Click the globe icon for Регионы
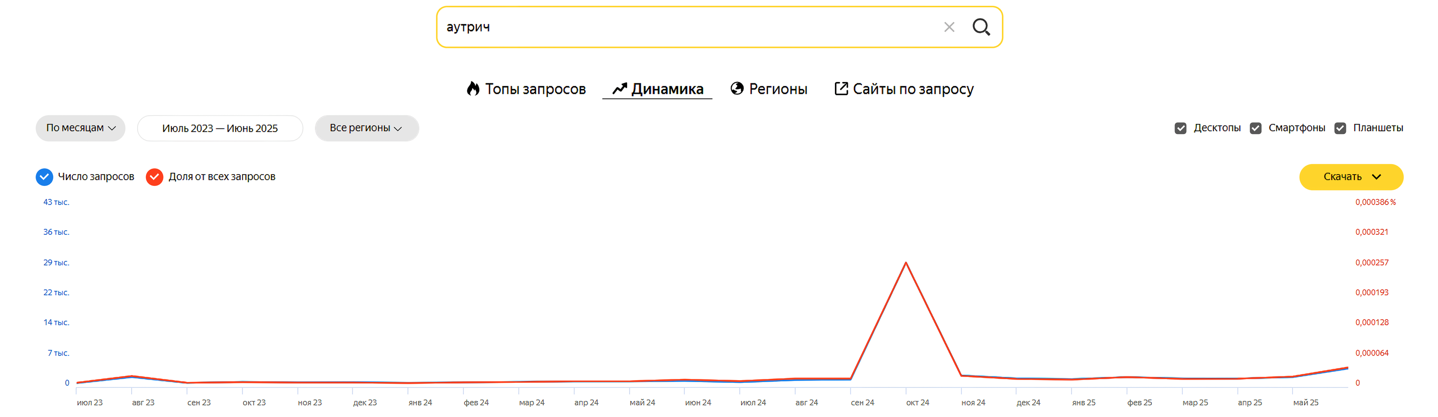 pos(737,89)
